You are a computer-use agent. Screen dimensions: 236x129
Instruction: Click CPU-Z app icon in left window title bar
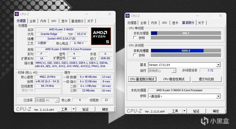pyautogui.click(x=17, y=14)
